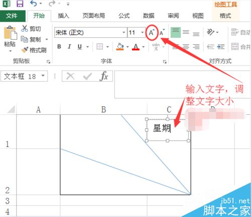
Task: Click 复制 (Copy) button
Action: (31, 39)
